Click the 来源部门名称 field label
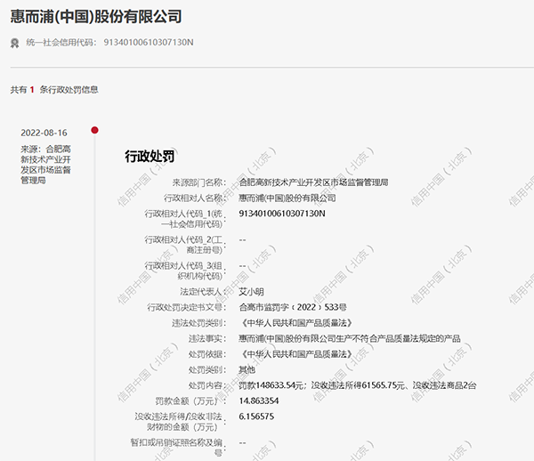 (x=199, y=182)
